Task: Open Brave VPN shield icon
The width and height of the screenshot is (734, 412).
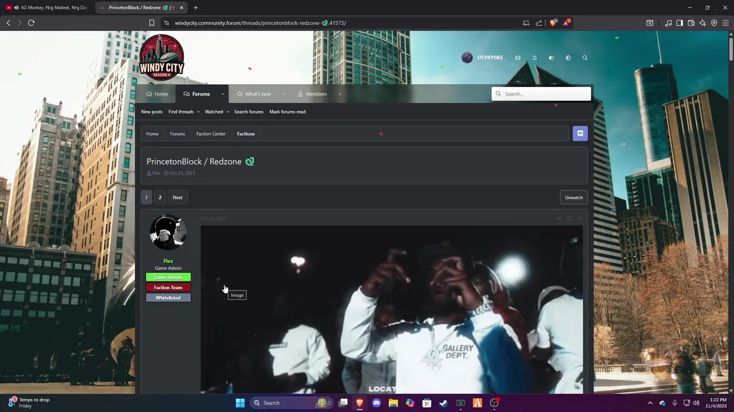Action: 714,23
